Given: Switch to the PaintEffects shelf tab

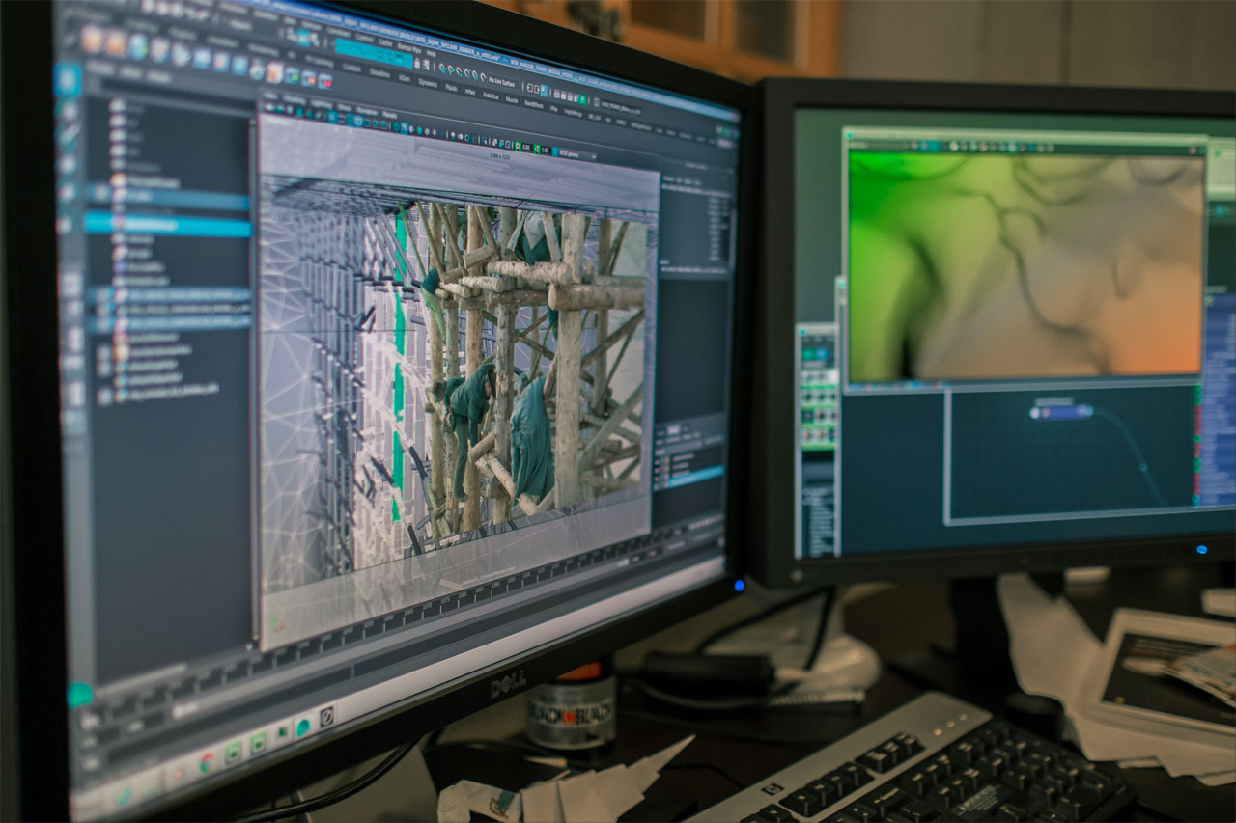Looking at the screenshot, I should 534,105.
